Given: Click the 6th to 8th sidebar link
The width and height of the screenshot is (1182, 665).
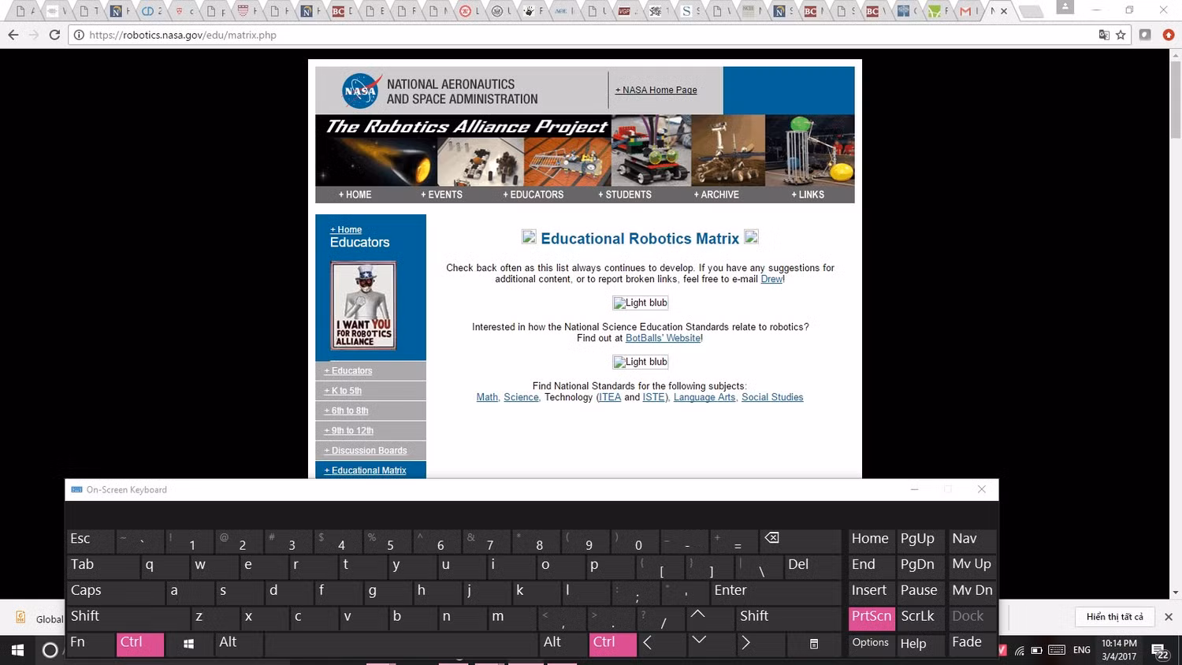Looking at the screenshot, I should tap(346, 411).
